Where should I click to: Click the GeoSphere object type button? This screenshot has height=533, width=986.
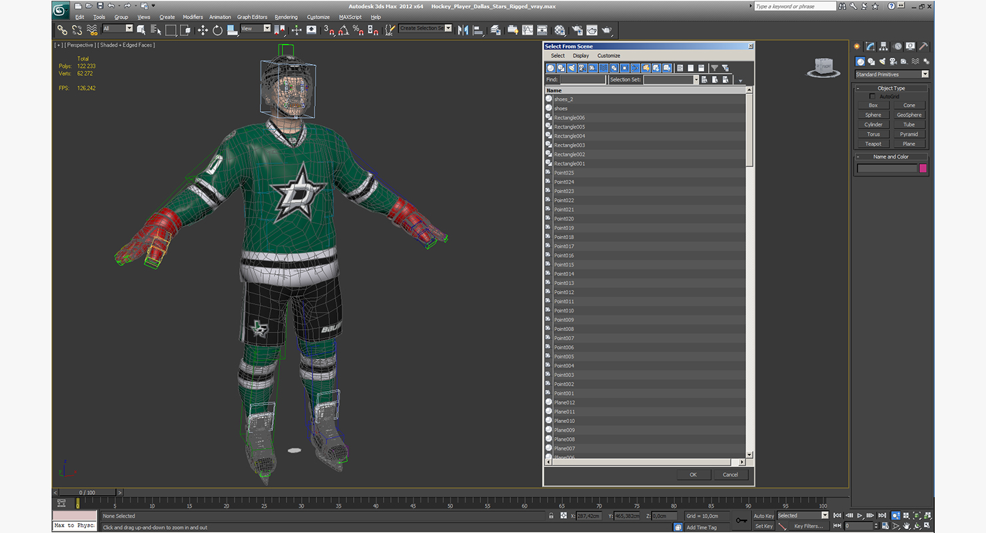(x=909, y=115)
